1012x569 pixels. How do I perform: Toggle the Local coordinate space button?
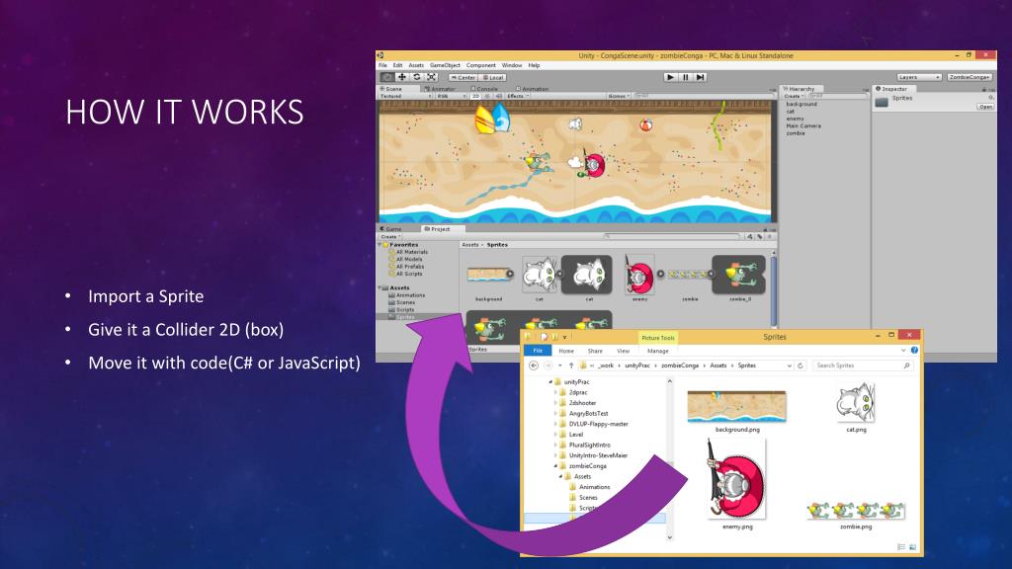[492, 77]
